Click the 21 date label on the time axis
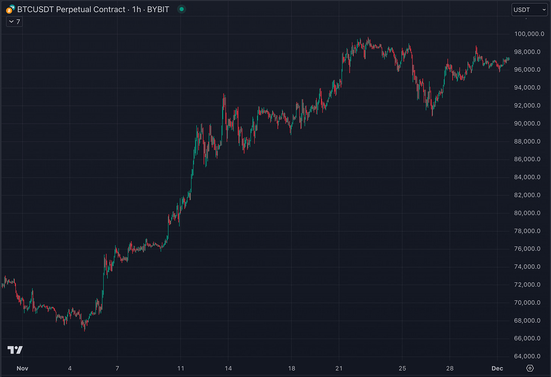Image resolution: width=551 pixels, height=377 pixels. [x=339, y=368]
